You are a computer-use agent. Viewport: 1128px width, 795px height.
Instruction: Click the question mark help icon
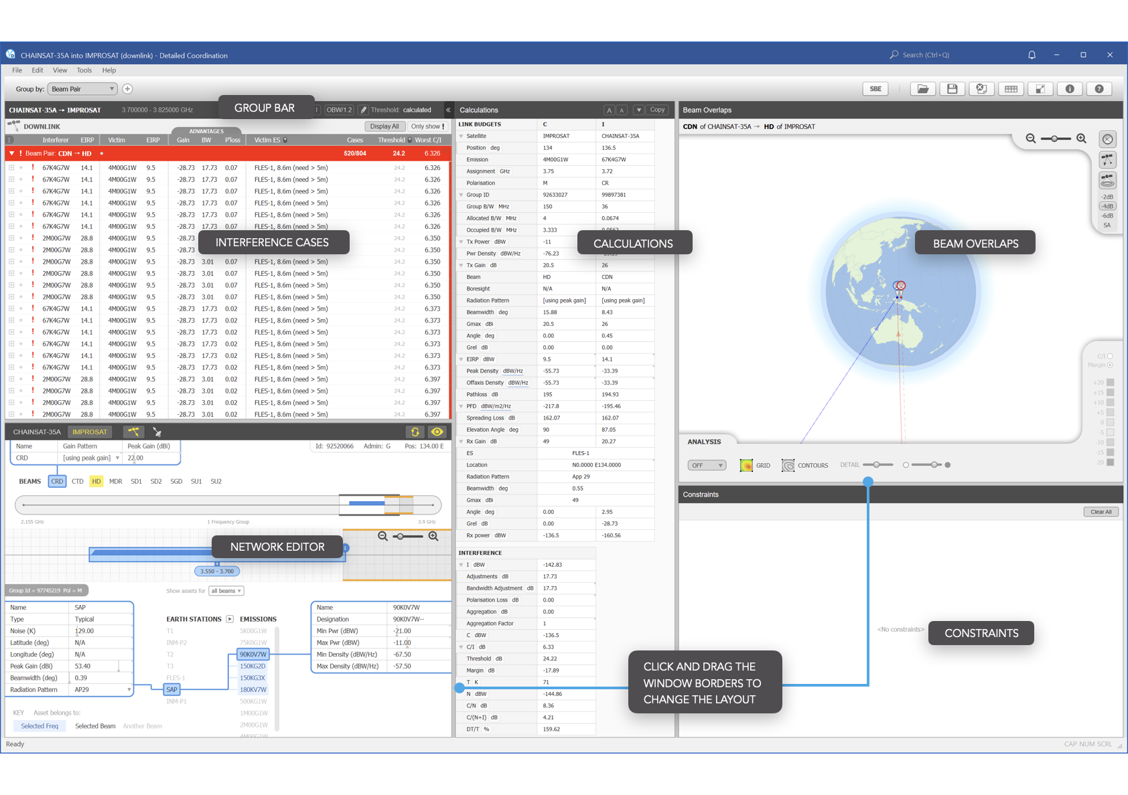[x=1099, y=89]
